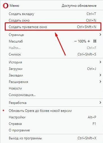Image resolution: width=103 pixels, height=143 pixels.
Task: Open Загрузки
Action: [52, 69]
